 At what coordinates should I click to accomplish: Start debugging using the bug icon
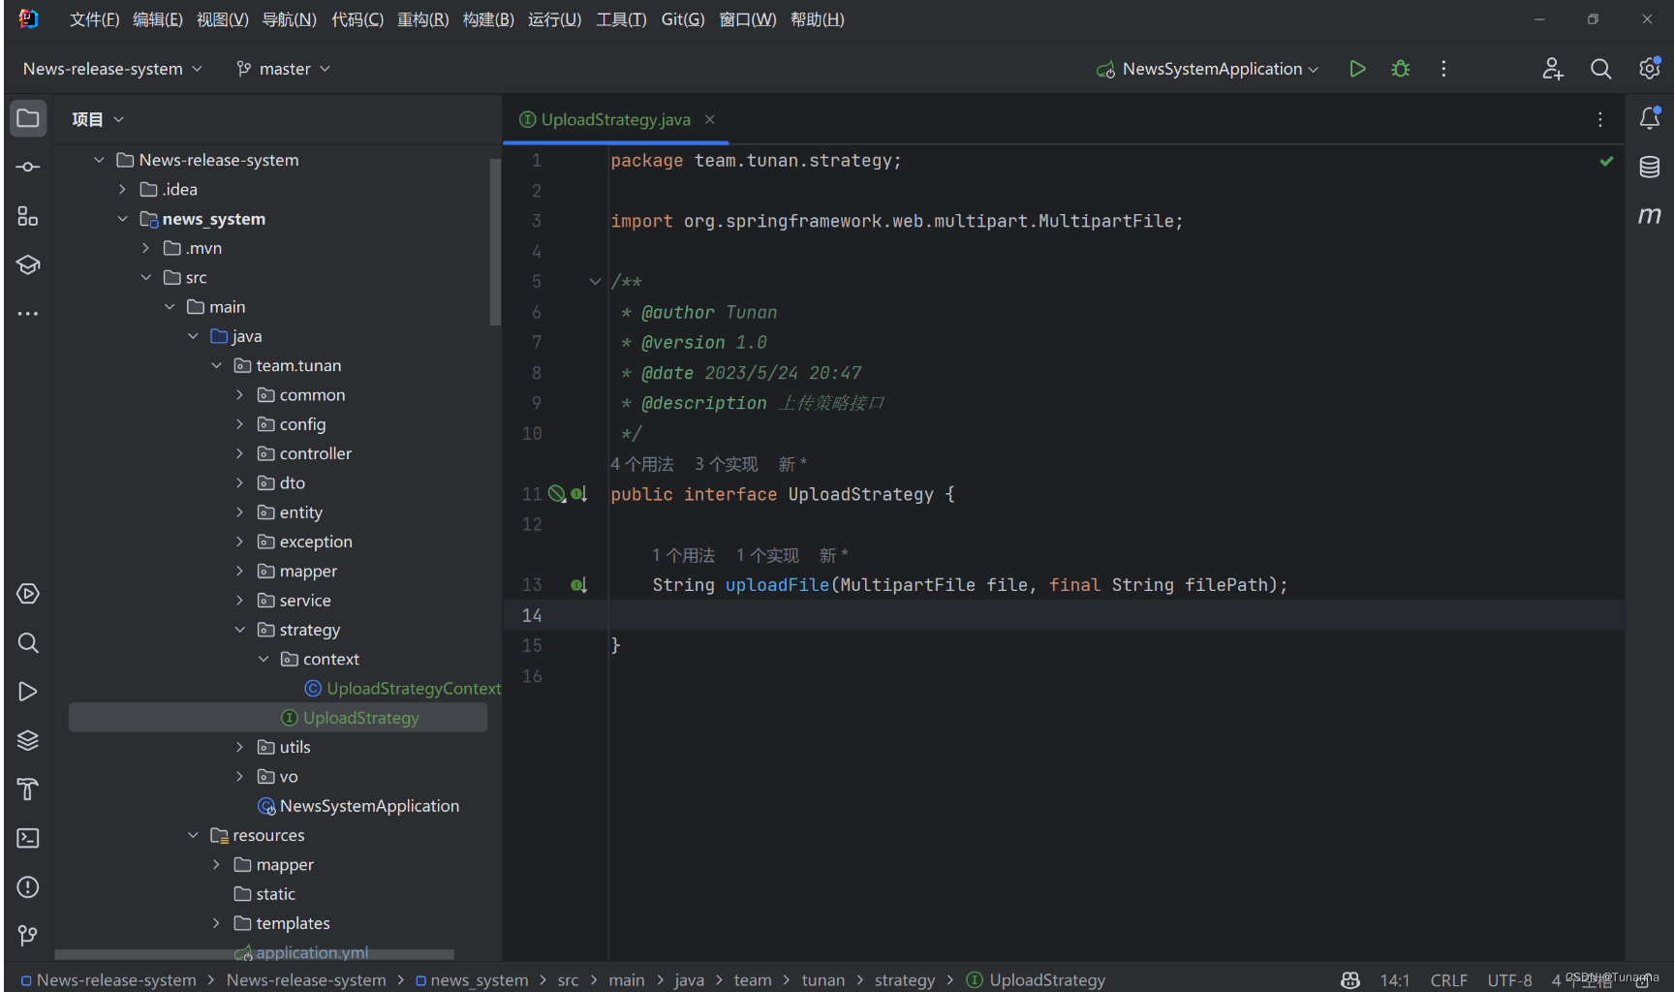tap(1400, 68)
